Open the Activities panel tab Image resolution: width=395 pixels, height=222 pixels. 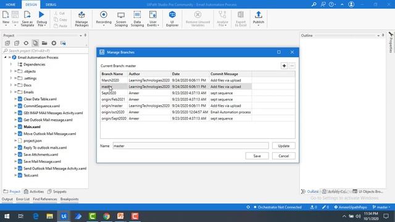(x=34, y=192)
